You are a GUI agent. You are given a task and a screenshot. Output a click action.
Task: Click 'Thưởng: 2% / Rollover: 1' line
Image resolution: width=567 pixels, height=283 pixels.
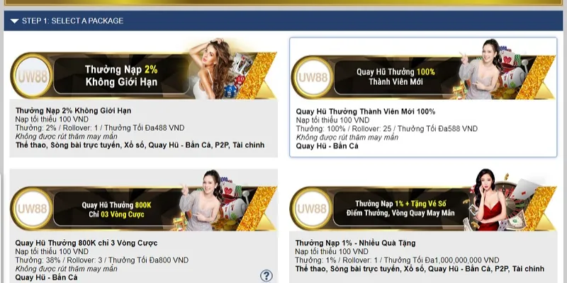tap(100, 128)
